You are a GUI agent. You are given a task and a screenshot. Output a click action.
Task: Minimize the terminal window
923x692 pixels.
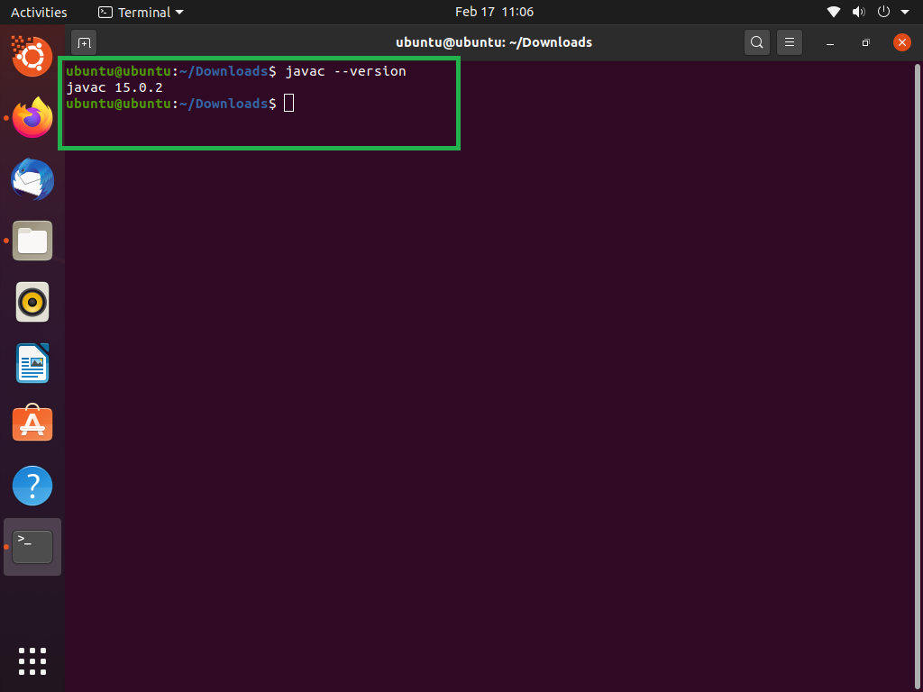click(830, 43)
